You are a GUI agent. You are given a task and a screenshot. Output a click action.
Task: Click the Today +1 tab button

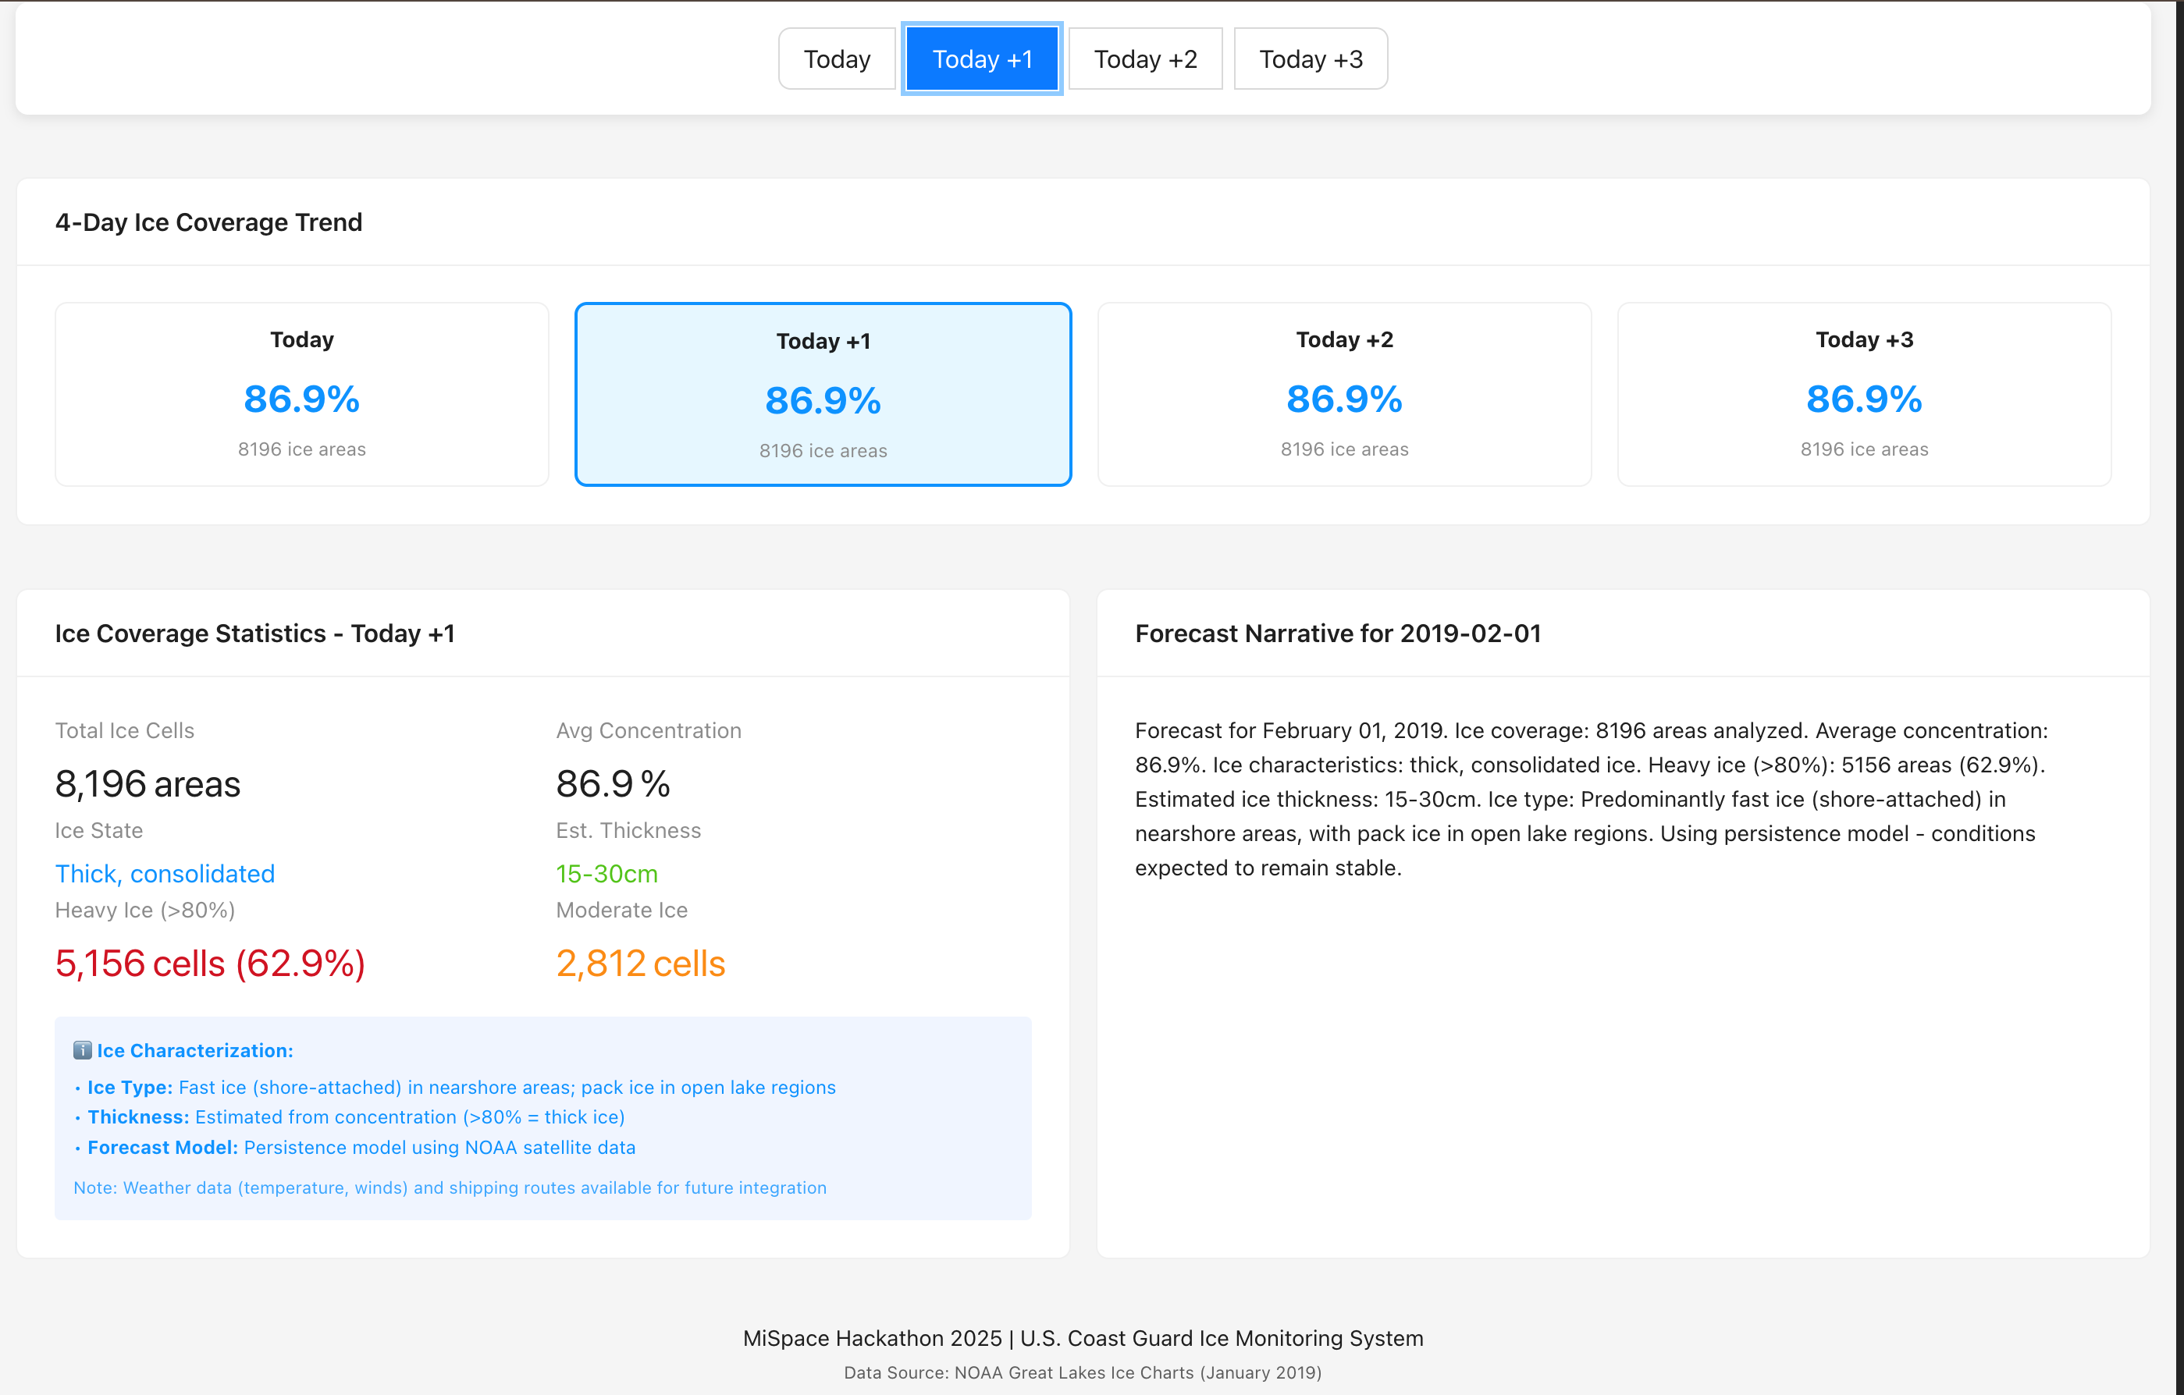(981, 59)
